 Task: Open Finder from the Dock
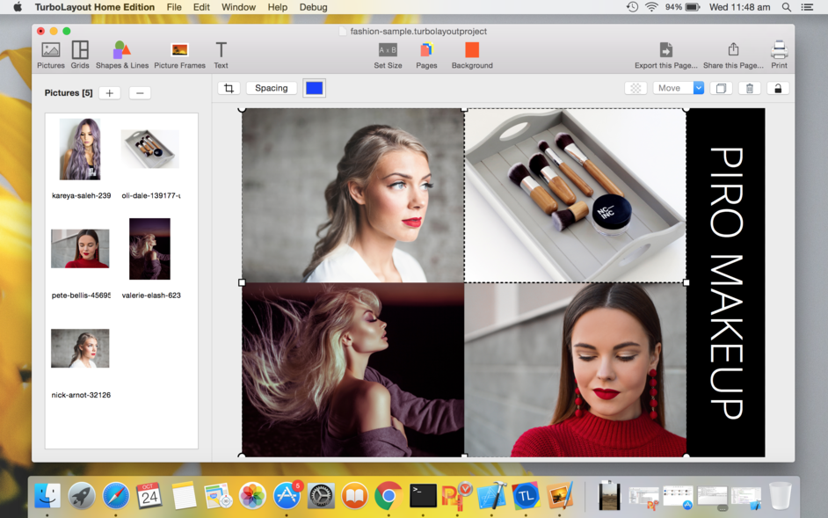tap(47, 496)
